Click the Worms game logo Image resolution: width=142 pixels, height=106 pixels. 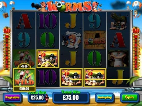click(68, 6)
